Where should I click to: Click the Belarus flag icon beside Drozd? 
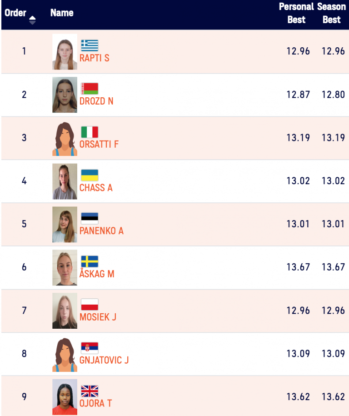tap(90, 89)
